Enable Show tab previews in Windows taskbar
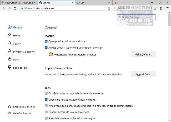171x122 pixels. [x=46, y=118]
